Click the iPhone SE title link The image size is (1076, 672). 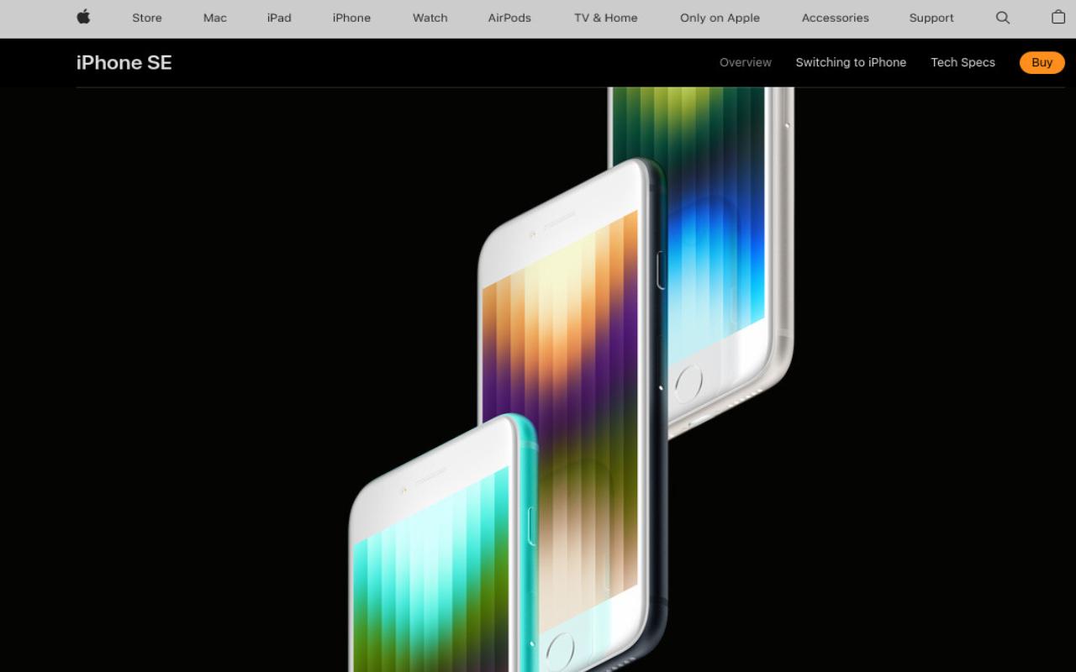124,62
